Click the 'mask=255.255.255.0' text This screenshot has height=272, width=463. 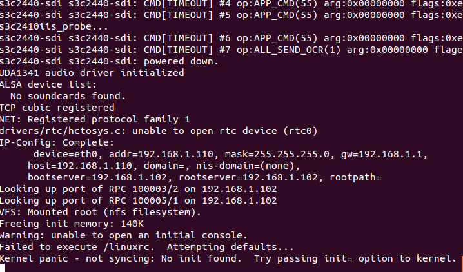[277, 154]
